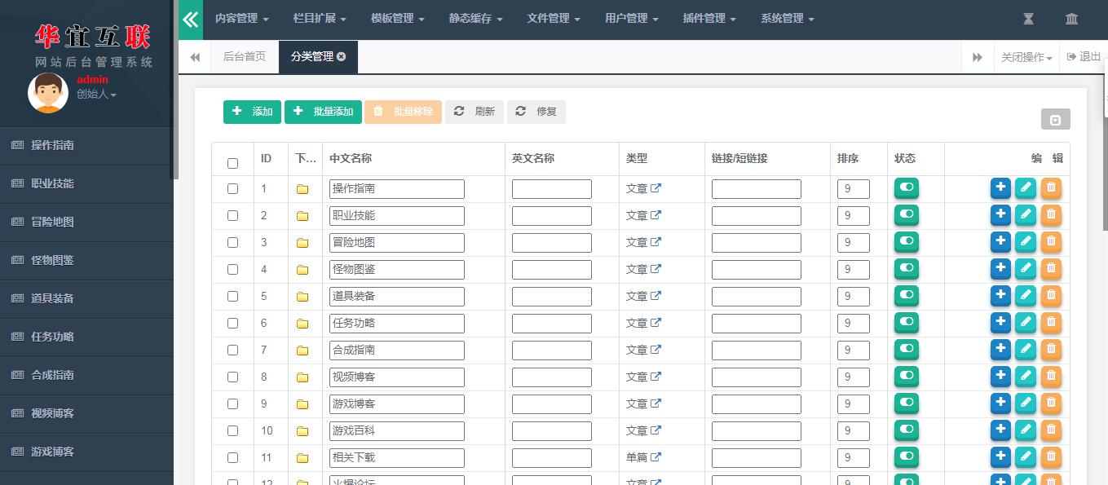Add a subcategory with plus icon in row 视频博客

[x=1000, y=377]
